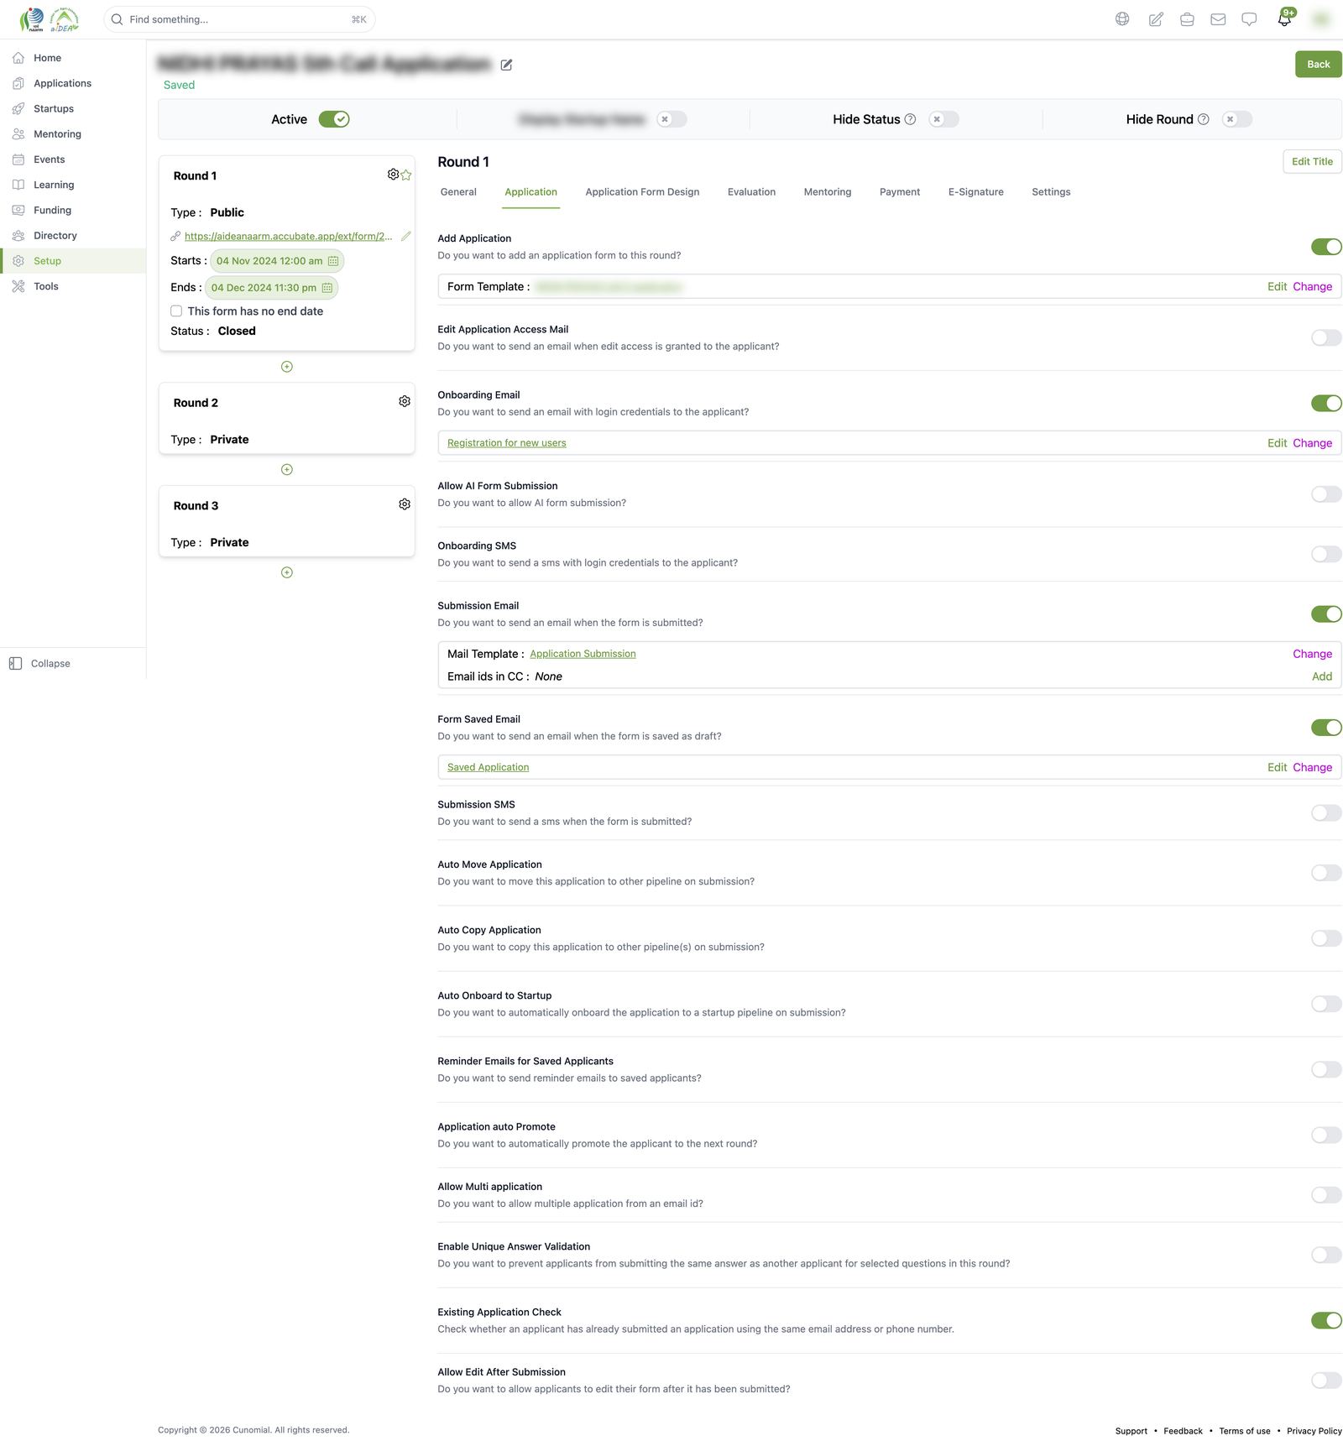The width and height of the screenshot is (1343, 1441).
Task: Switch to the Payment tab
Action: (x=900, y=192)
